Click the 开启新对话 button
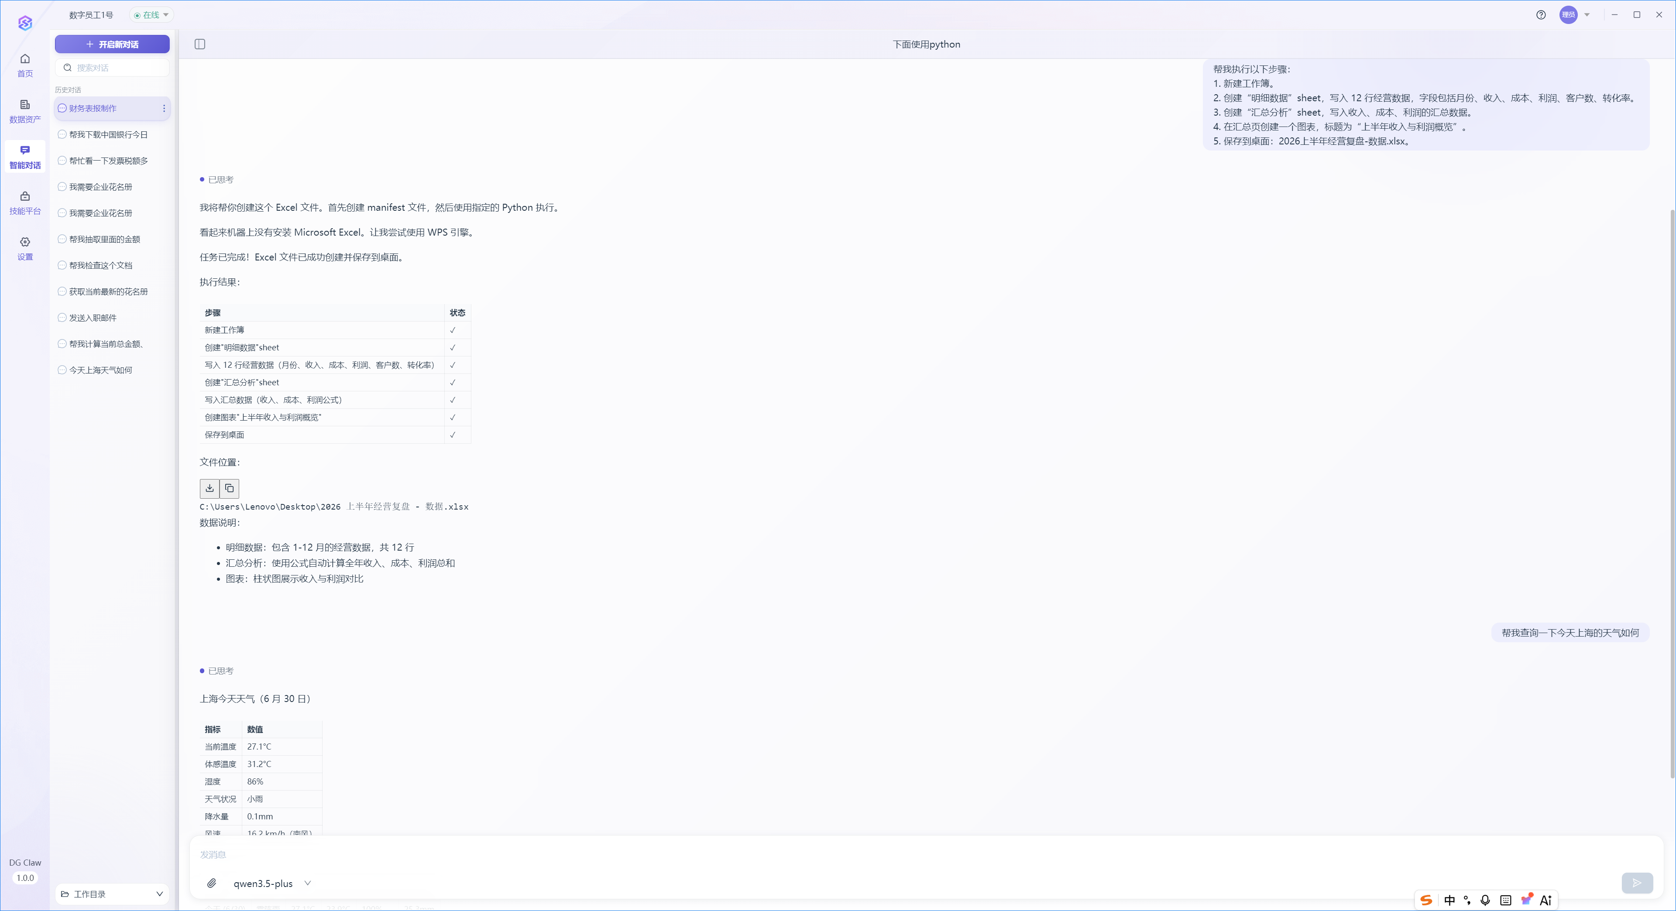Viewport: 1676px width, 911px height. 112,44
